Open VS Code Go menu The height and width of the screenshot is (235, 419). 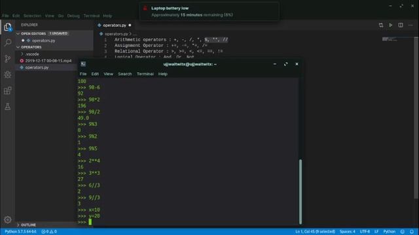61,16
